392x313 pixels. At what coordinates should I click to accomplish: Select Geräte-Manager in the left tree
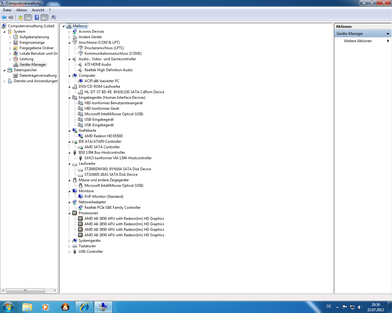pos(33,64)
